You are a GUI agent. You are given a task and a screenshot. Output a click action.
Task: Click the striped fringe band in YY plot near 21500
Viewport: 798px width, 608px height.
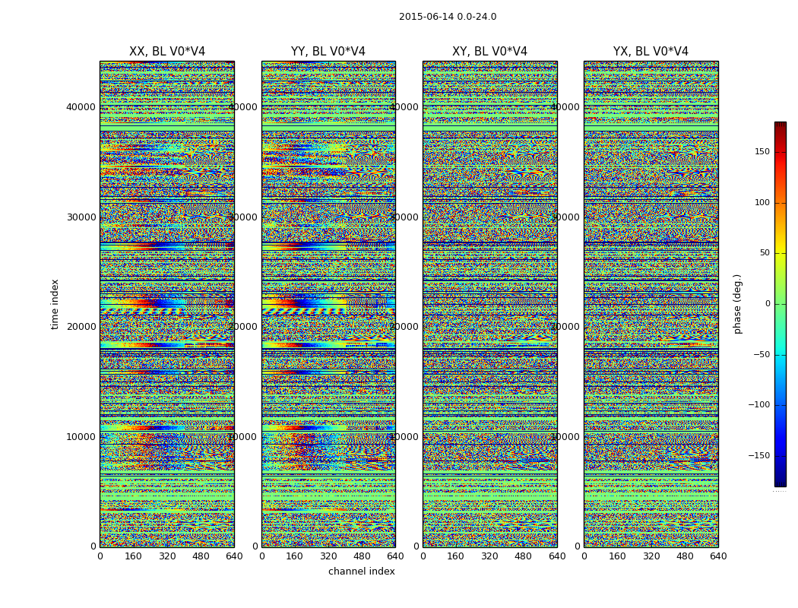coord(304,311)
